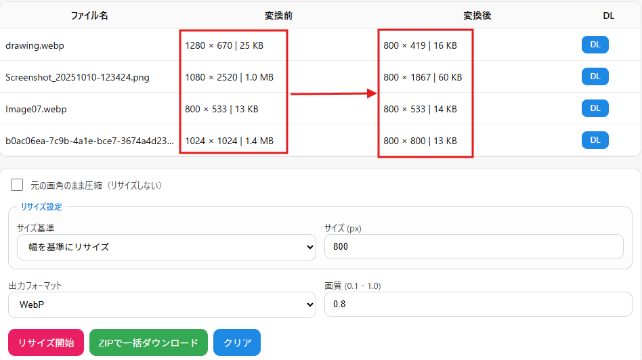Click the Image07.webp file name

point(36,109)
